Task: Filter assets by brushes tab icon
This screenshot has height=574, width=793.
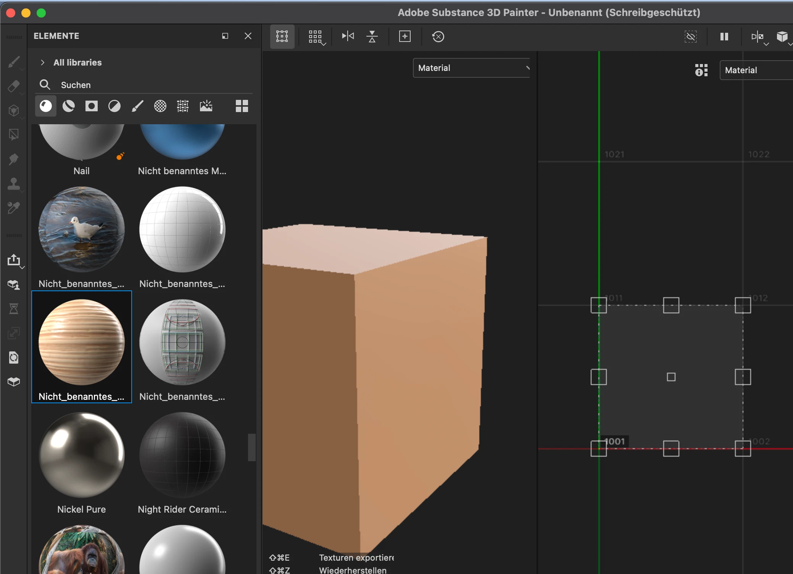Action: 137,106
